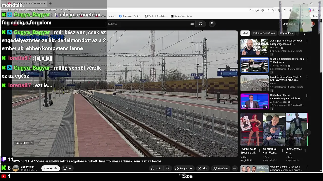
Task: Join the channel via Csatlakozás button
Action: pos(50,168)
